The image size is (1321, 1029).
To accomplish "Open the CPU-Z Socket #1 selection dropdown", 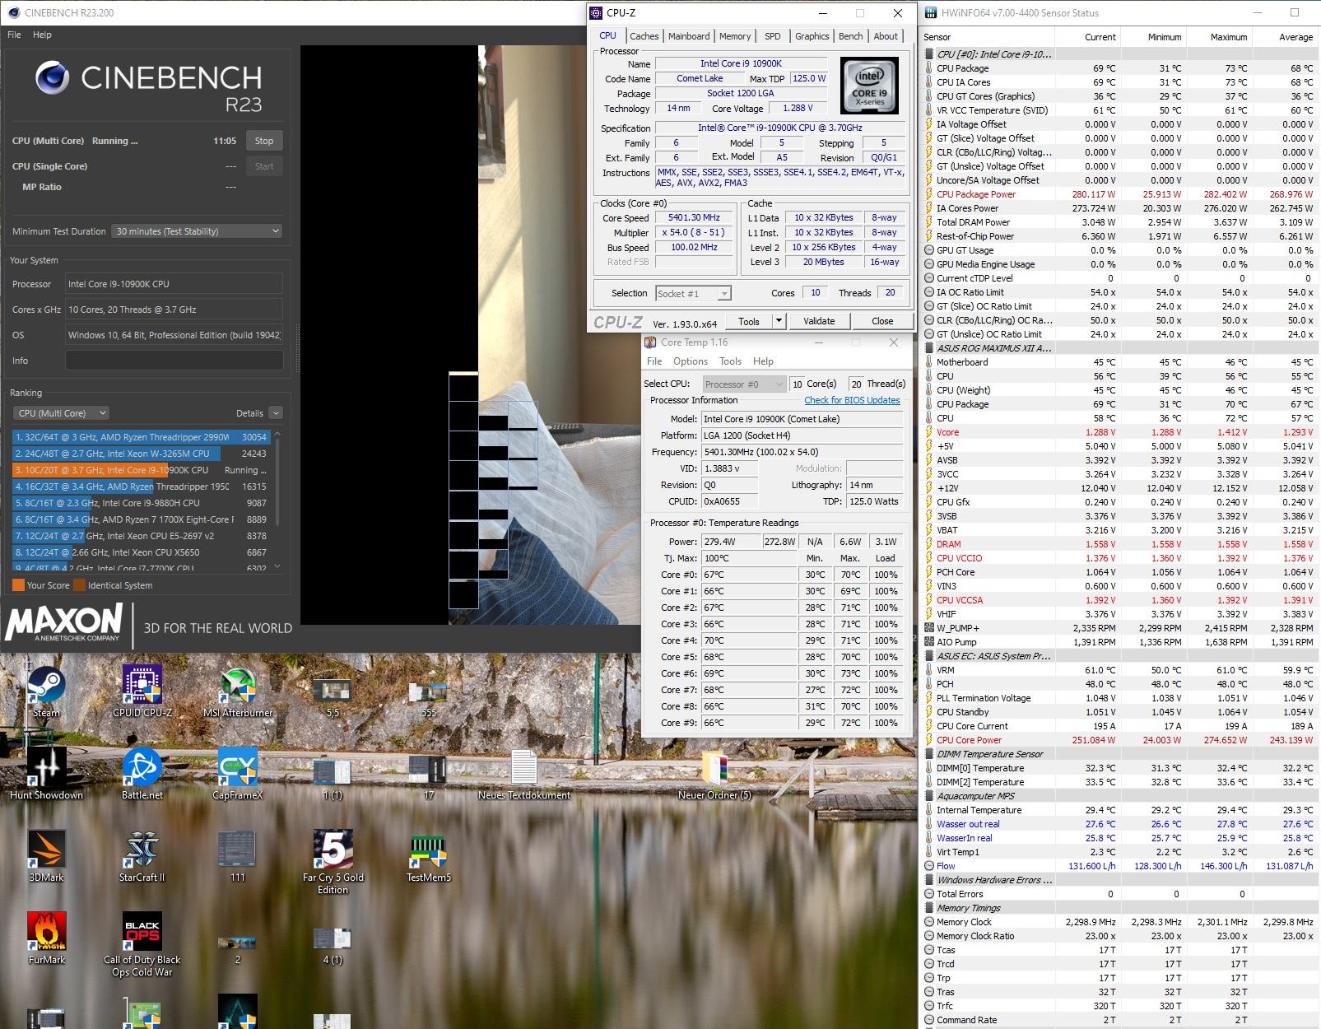I will tap(693, 294).
